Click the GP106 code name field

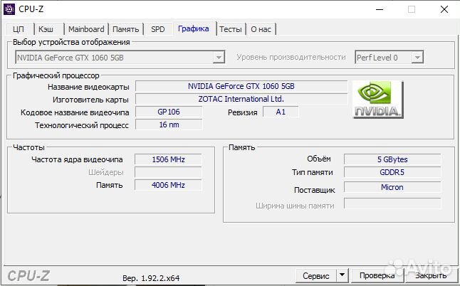click(x=169, y=112)
